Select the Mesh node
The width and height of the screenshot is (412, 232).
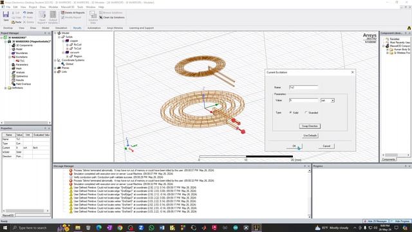(x=17, y=68)
